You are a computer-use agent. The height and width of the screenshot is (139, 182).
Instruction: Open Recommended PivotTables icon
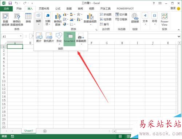click(x=17, y=20)
